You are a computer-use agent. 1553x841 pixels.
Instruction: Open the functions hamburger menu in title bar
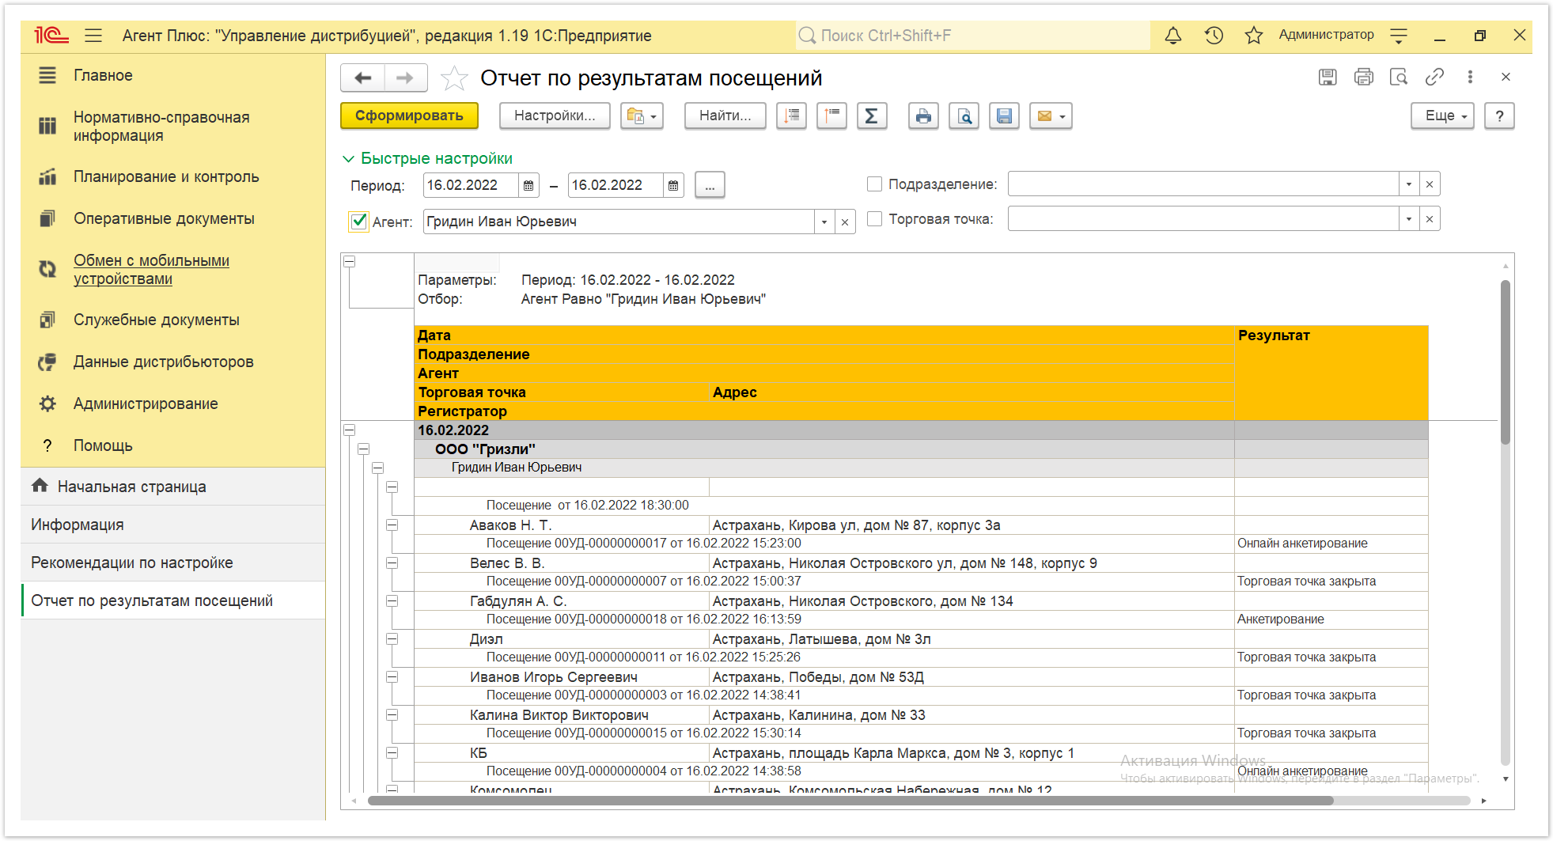[93, 36]
